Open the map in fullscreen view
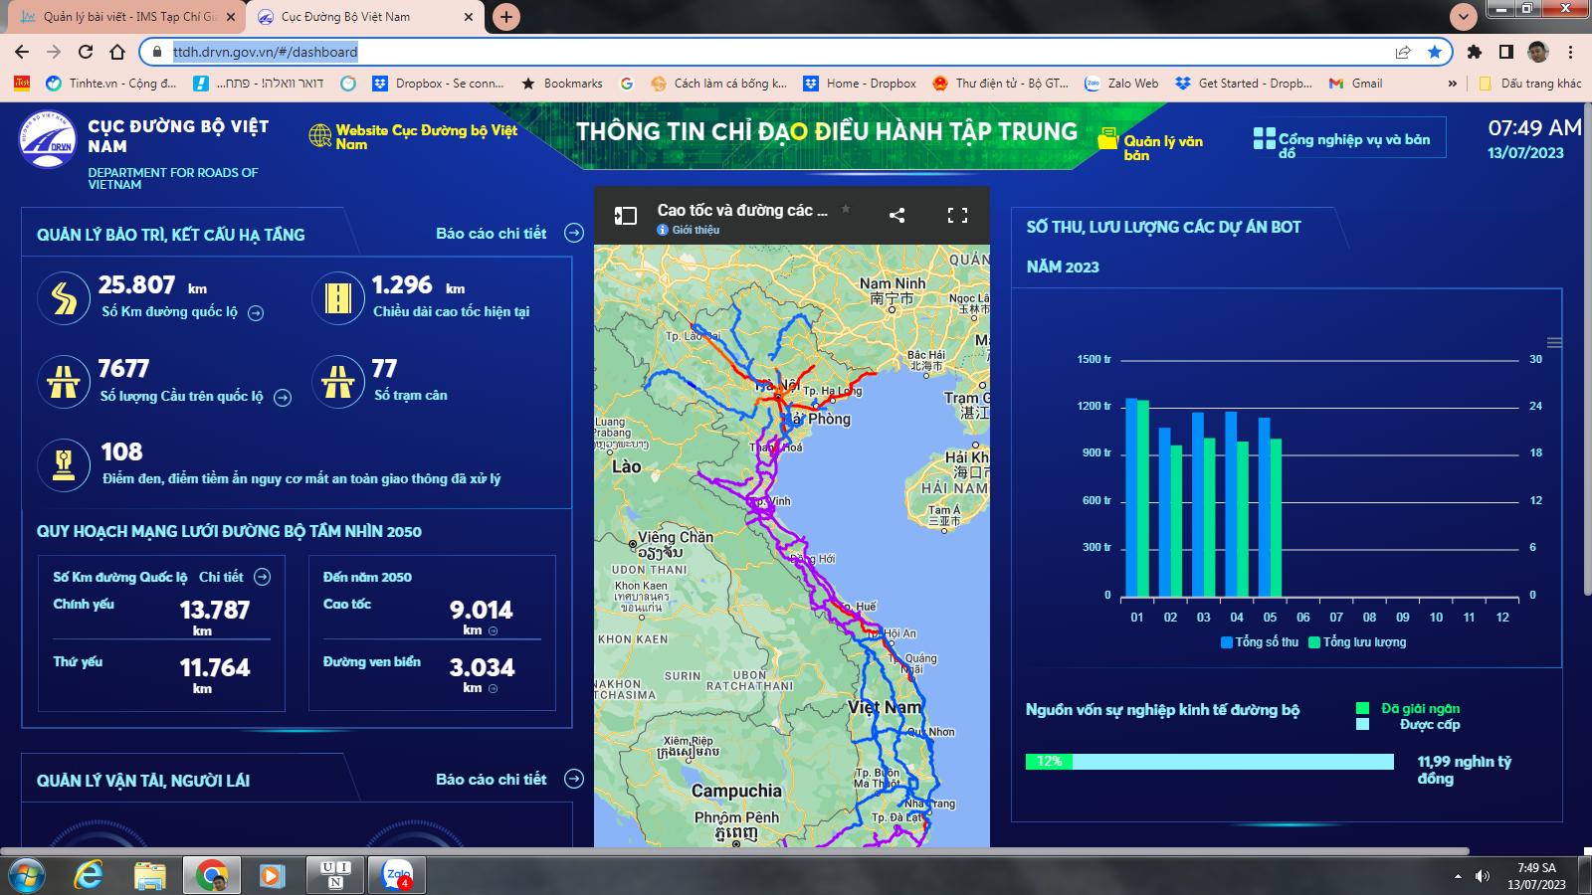Image resolution: width=1592 pixels, height=895 pixels. (x=957, y=215)
